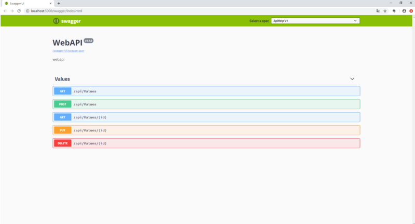Click the orange PUT method badge
Image resolution: width=415 pixels, height=224 pixels.
(x=63, y=130)
